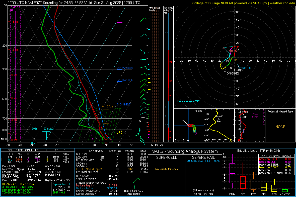Image resolution: width=296 pixels, height=197 pixels.
Task: Click the orange 94/5 mean wind label
Action: pos(235,60)
